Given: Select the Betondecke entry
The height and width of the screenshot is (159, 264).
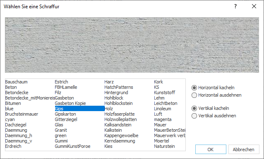Looking at the screenshot, I should (17, 93).
